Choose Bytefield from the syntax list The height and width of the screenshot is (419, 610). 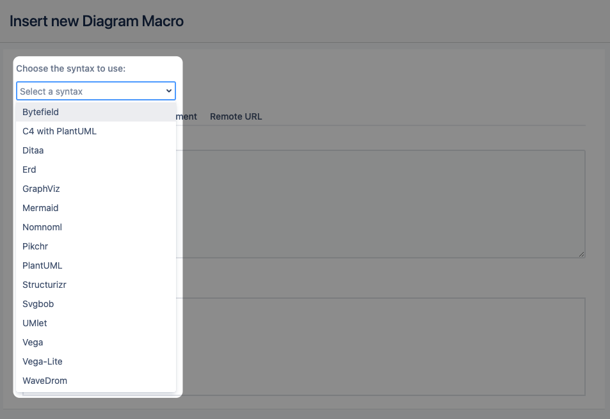[x=96, y=112]
